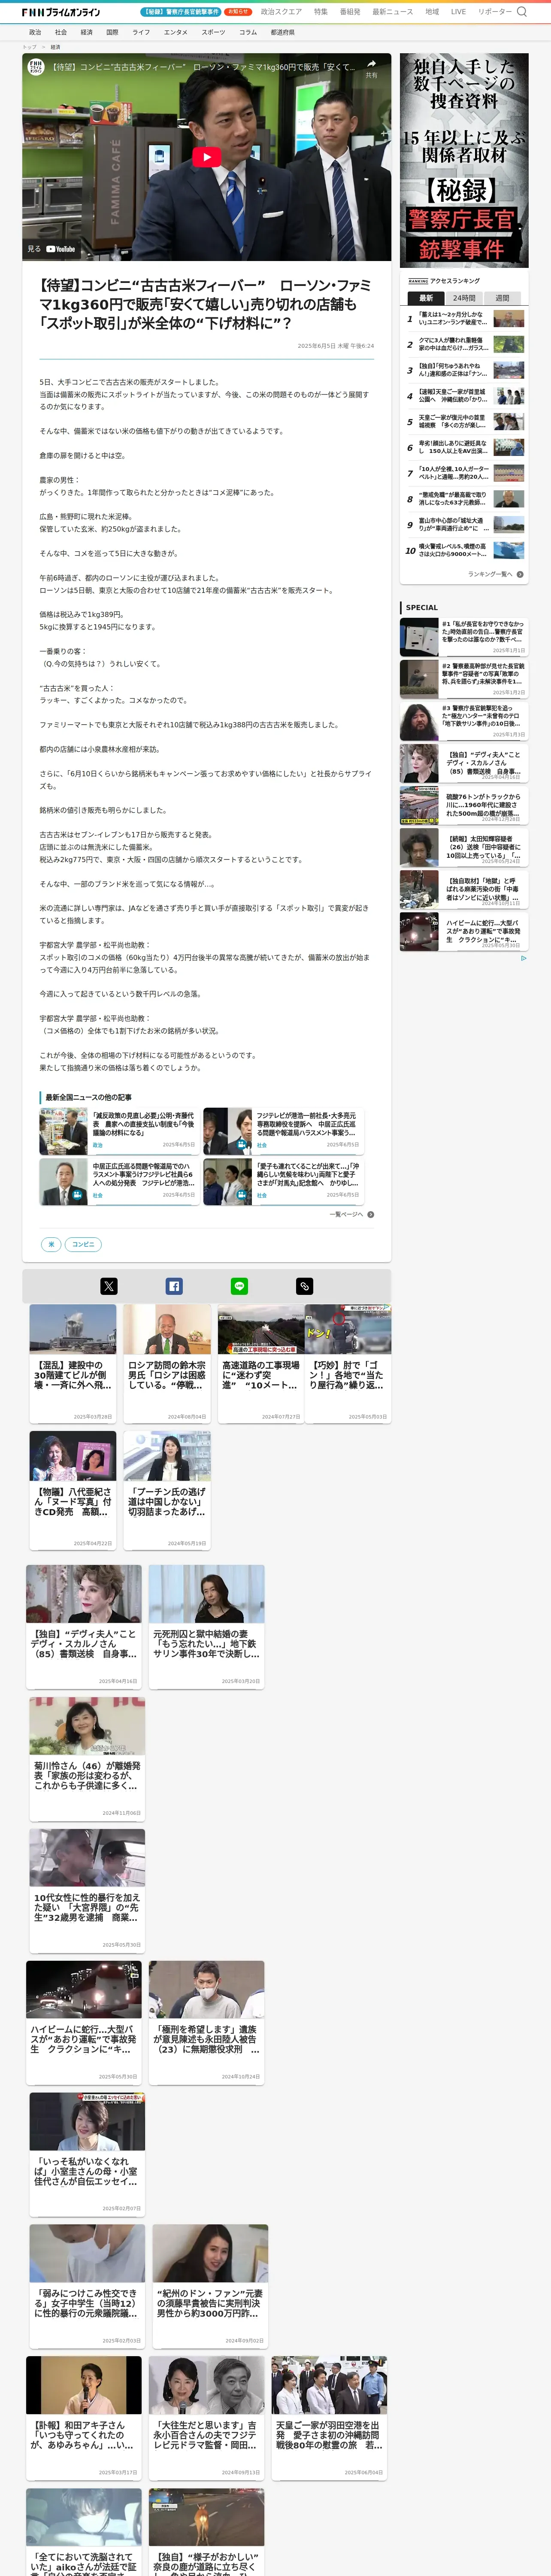Click the コンビニ tag button
The width and height of the screenshot is (551, 2576).
83,1244
